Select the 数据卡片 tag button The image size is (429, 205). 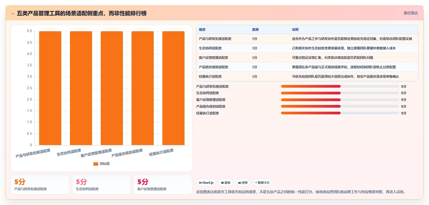coord(262,183)
